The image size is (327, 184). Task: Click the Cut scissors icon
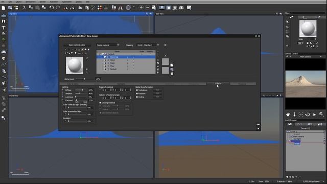(24, 8)
